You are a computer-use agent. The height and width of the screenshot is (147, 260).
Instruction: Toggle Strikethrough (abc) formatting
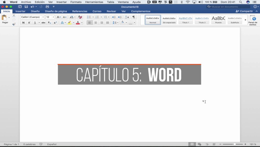[43, 23]
